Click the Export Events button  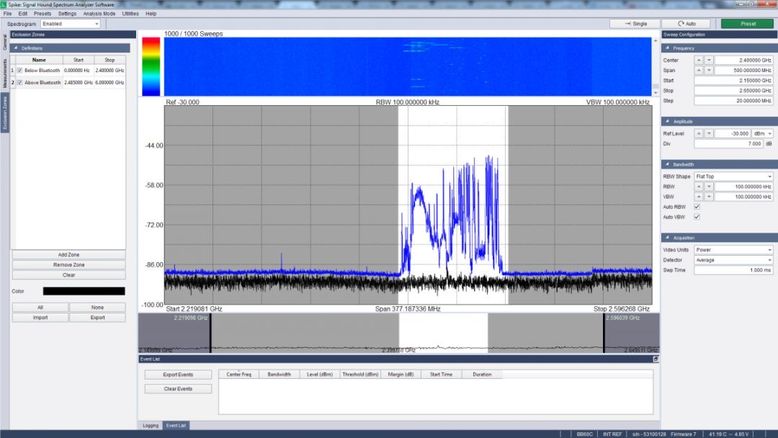(178, 375)
